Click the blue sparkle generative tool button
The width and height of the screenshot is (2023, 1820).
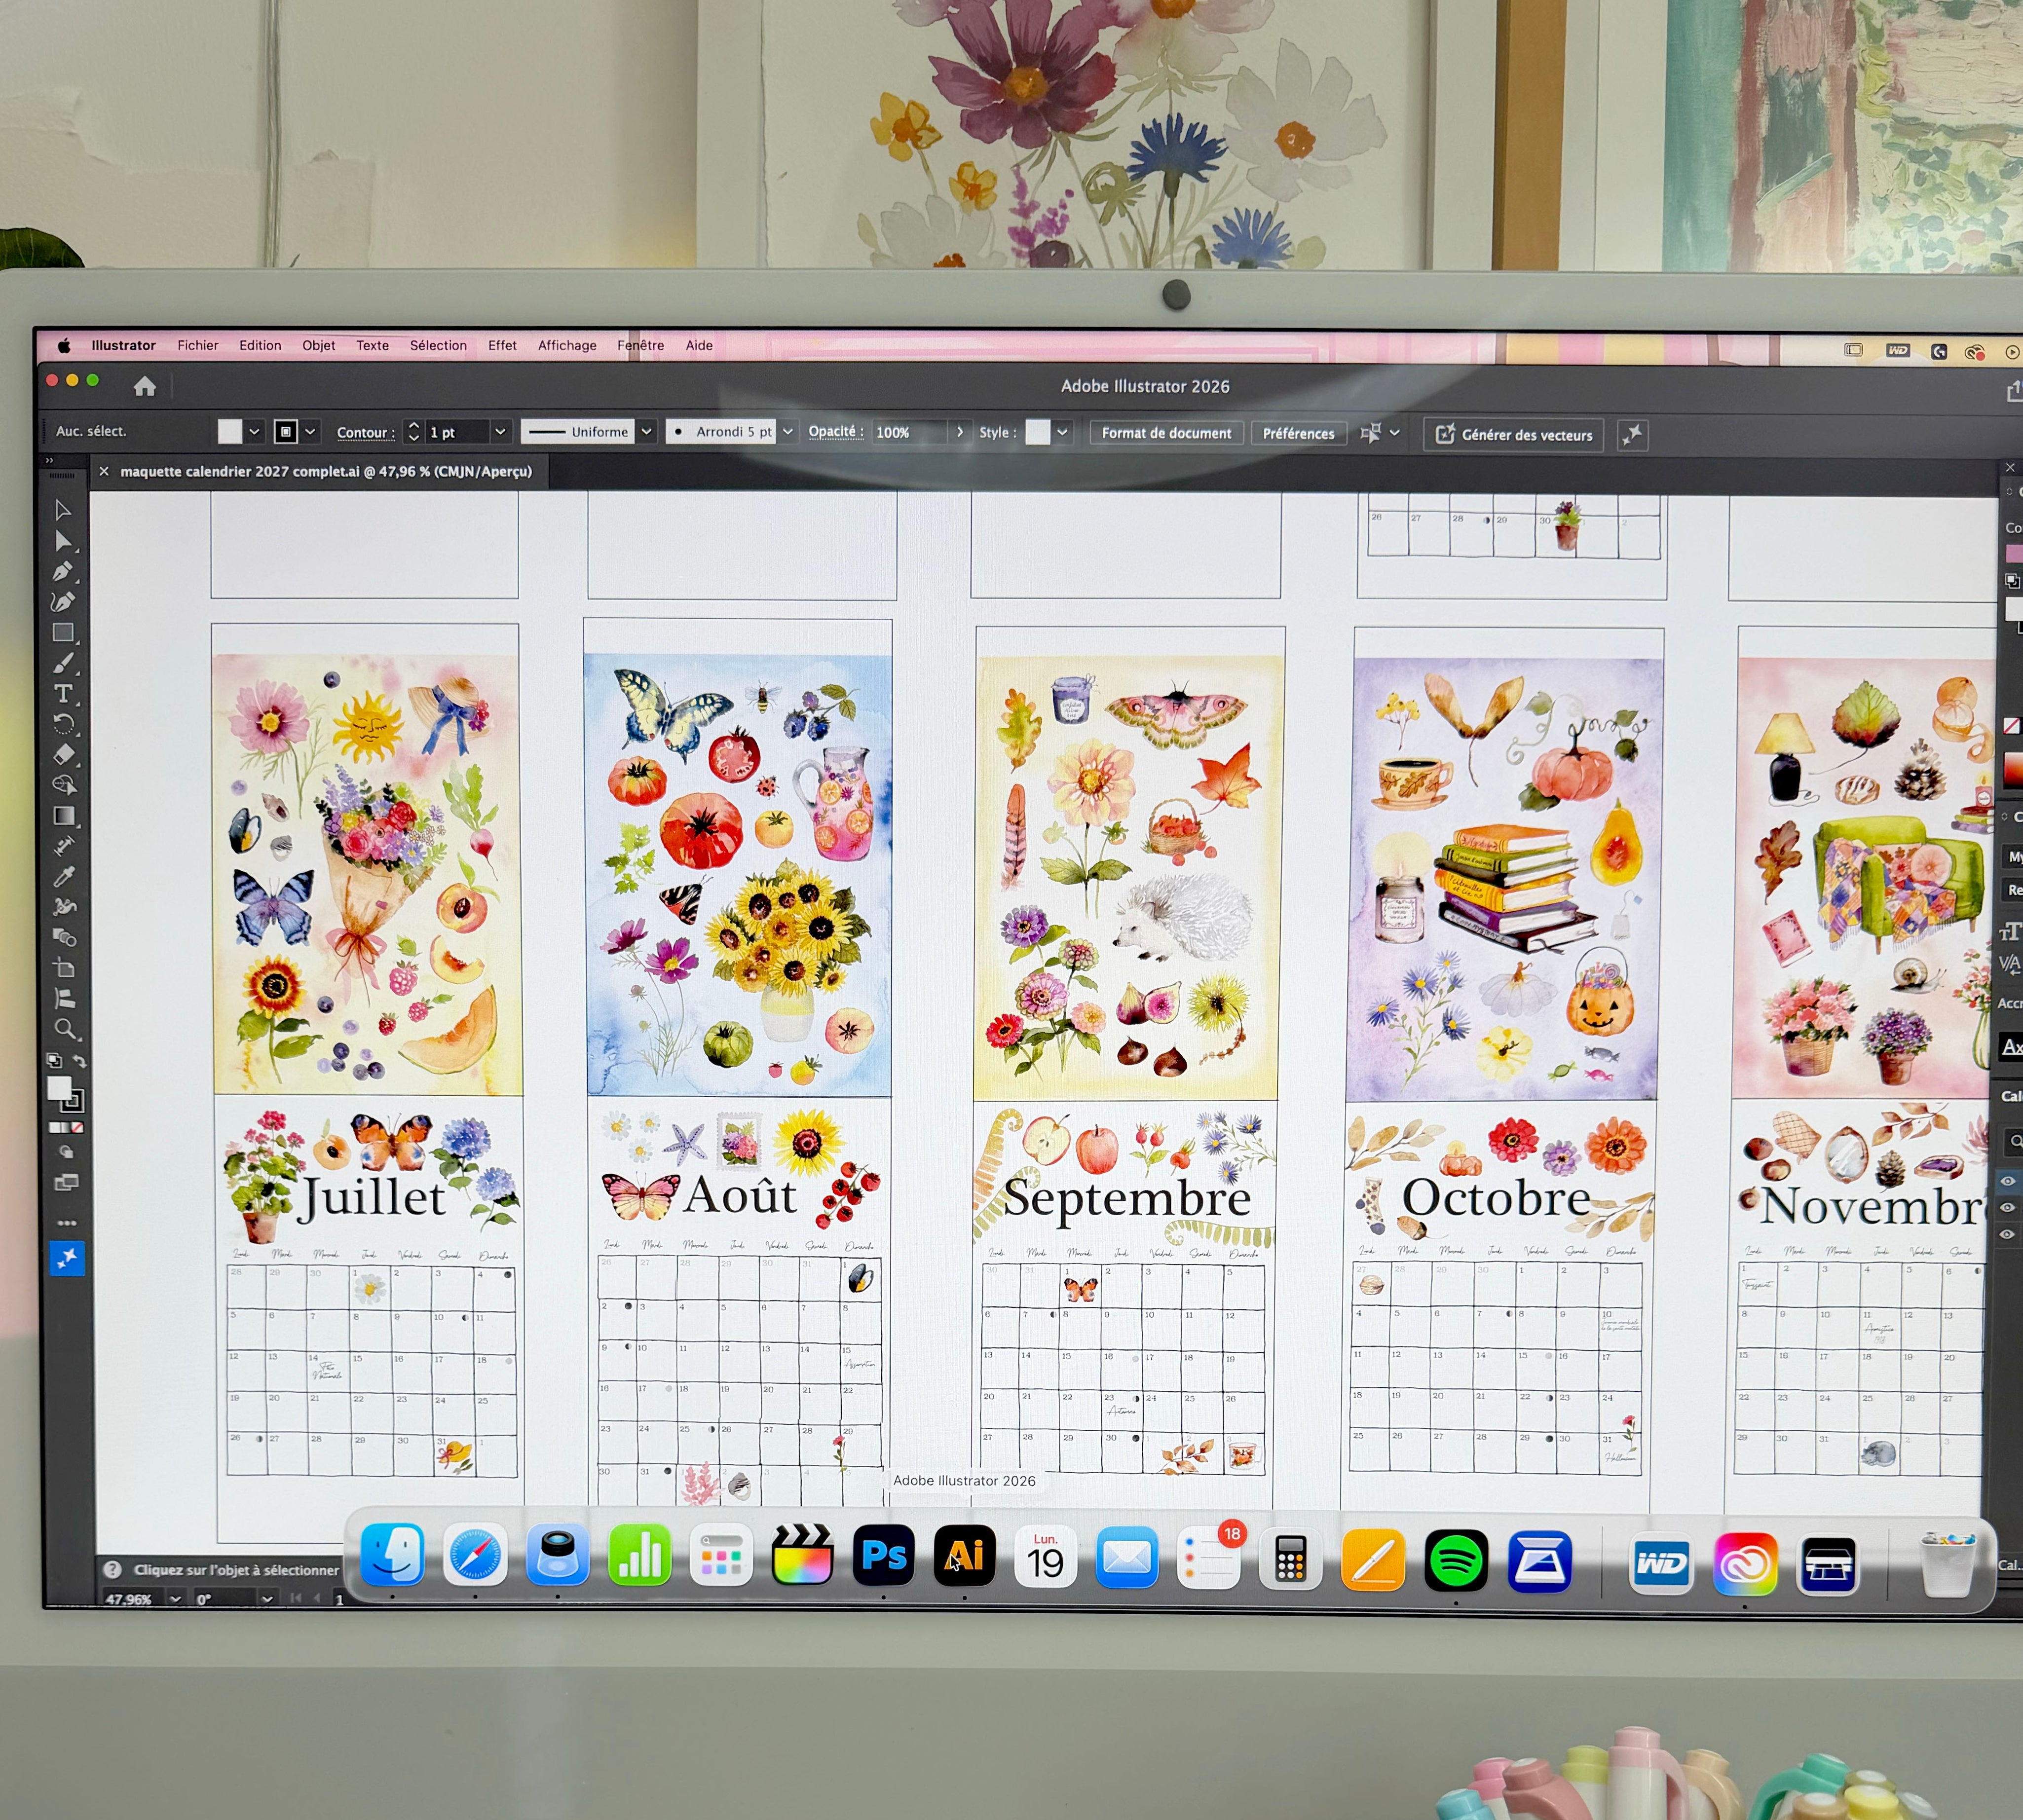(67, 1258)
